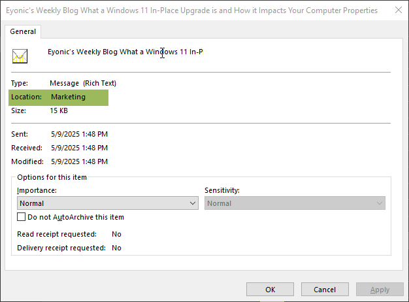Screen dimensions: 409x302
Task: Click the message subject text field
Action: [125, 52]
